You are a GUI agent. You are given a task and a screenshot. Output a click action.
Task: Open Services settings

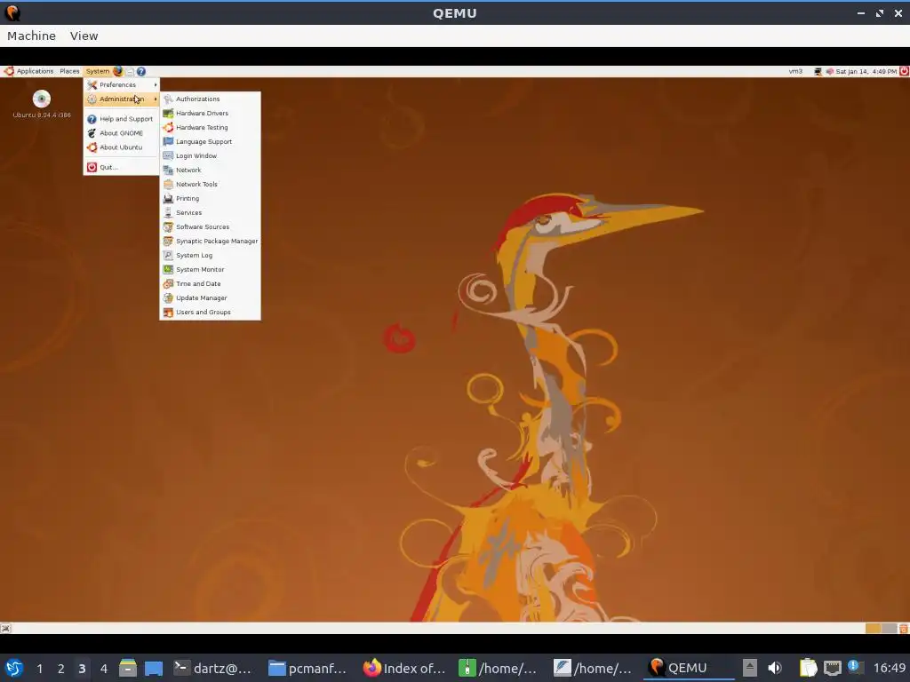click(210, 213)
